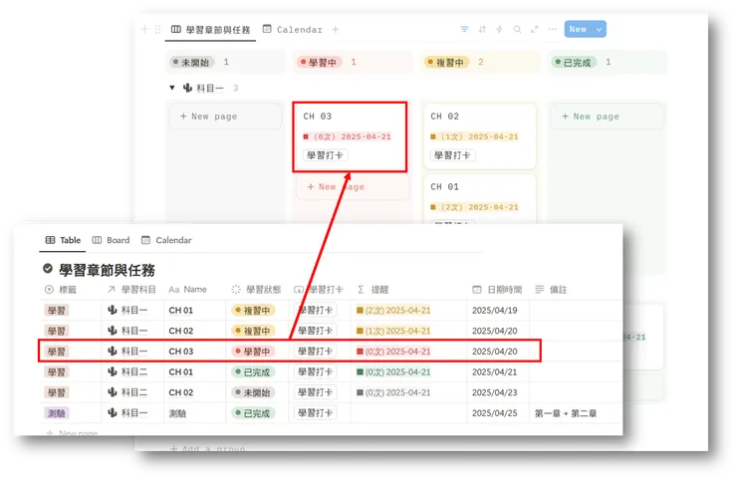Screen dimensions: 737x480
Task: Click the 測驗 purple tag
Action: (x=57, y=413)
